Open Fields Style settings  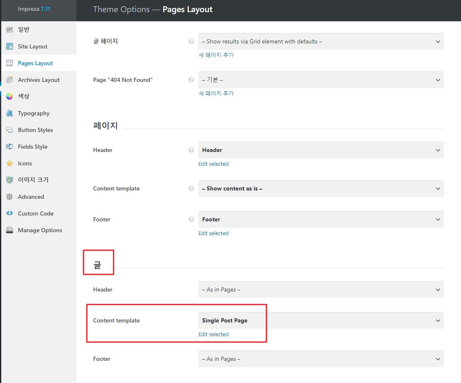39,147
